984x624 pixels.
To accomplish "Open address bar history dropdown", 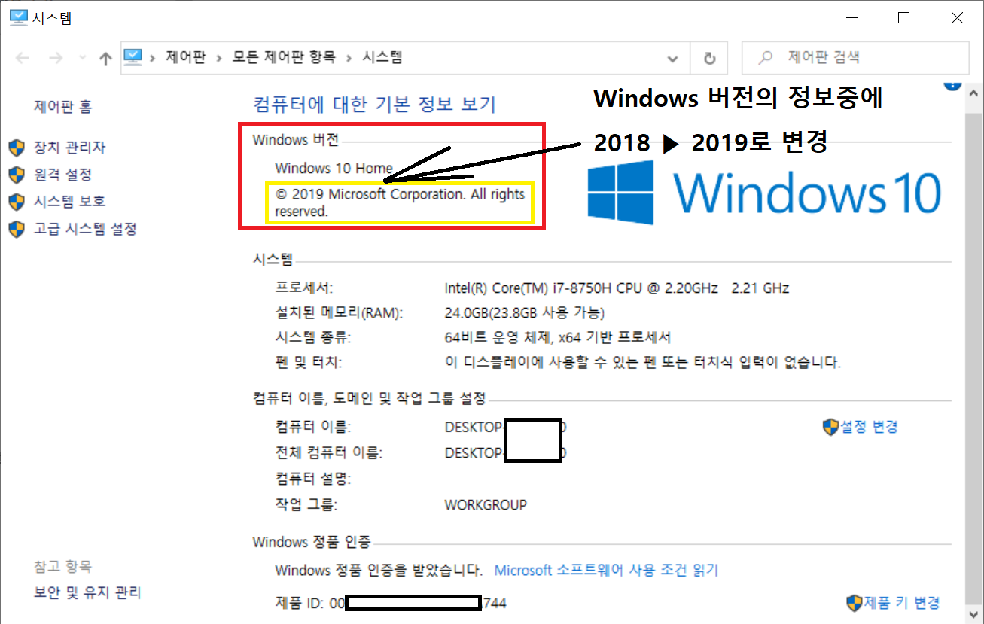I will [x=673, y=58].
